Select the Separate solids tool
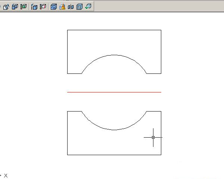224x179 pixels. pos(71,7)
